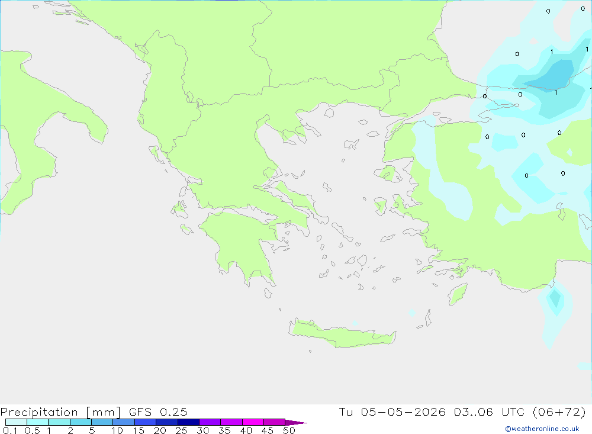Click the "15" legend scale label
The image size is (592, 434).
click(x=139, y=430)
